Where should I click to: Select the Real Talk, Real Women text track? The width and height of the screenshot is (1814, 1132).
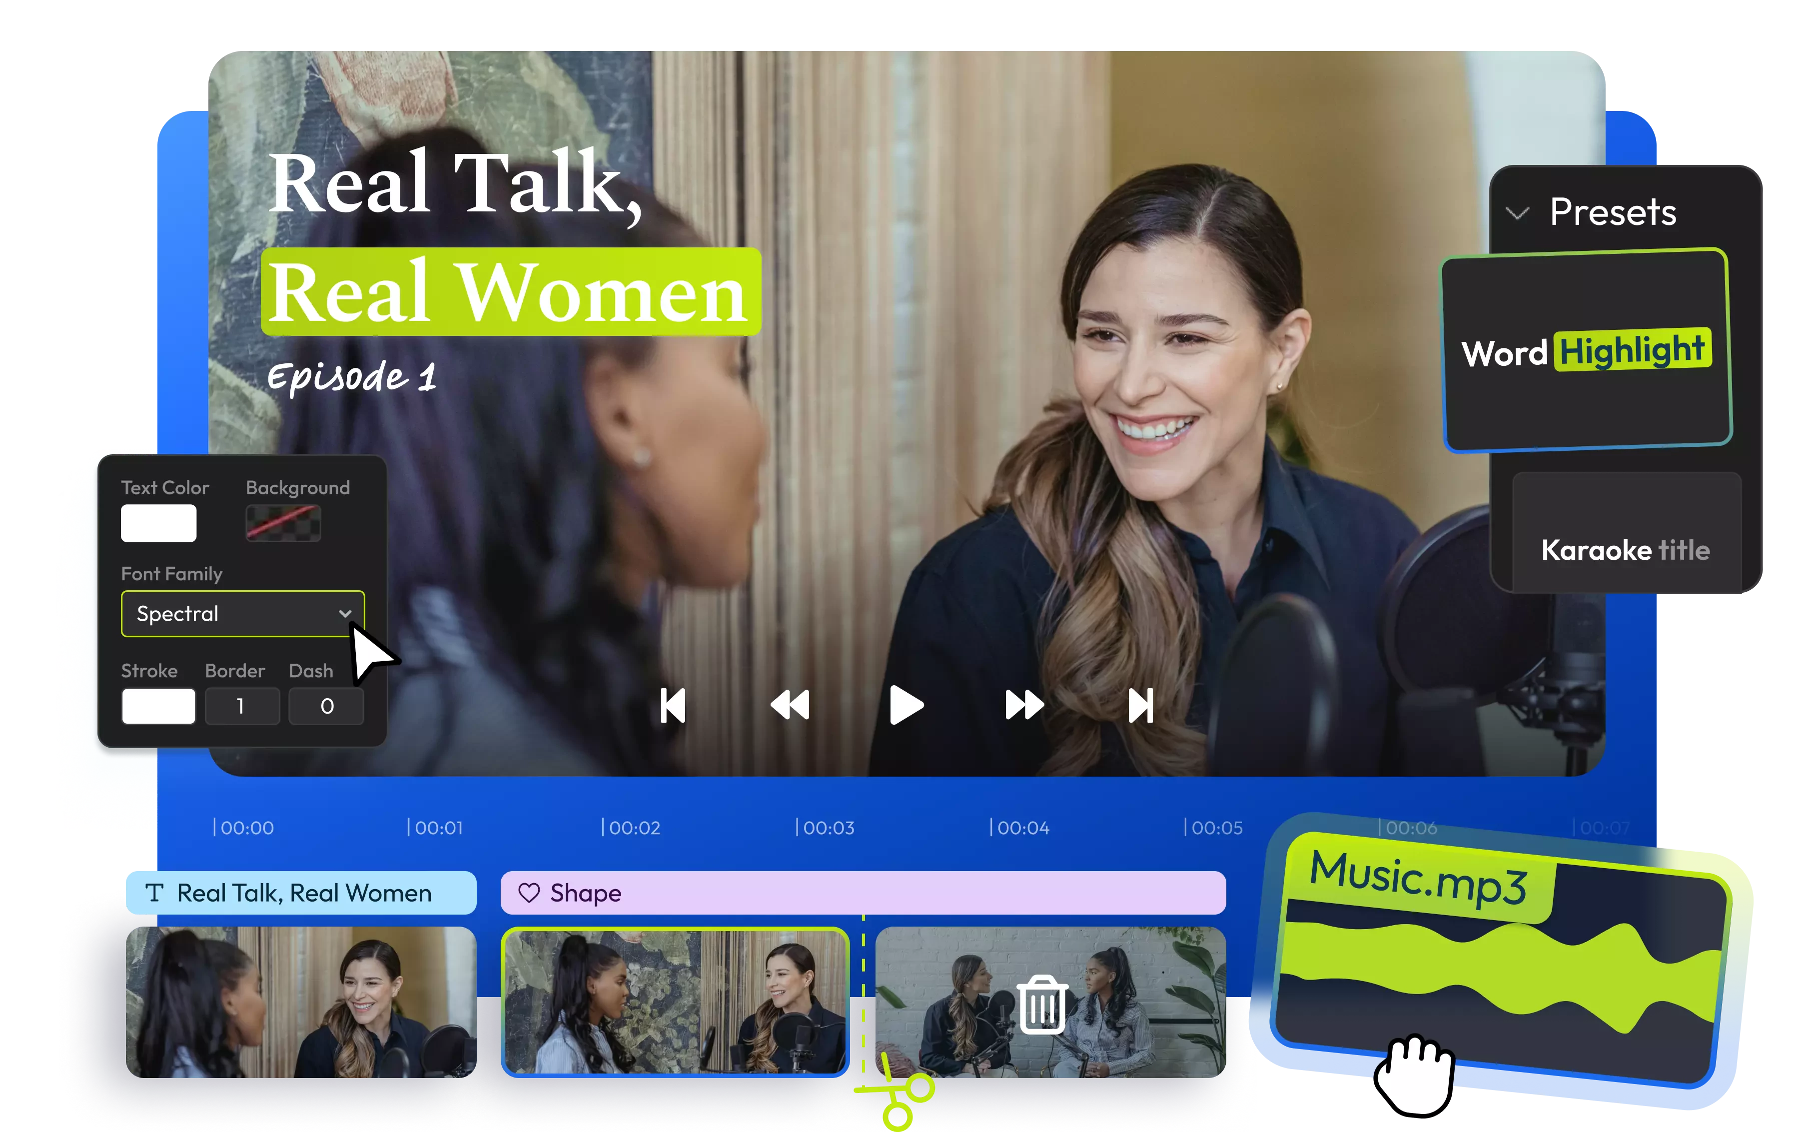(301, 893)
